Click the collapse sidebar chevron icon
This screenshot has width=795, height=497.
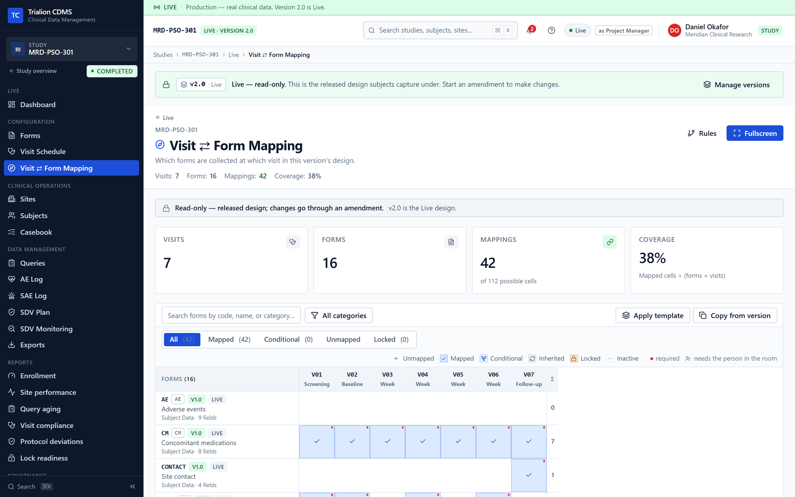132,487
